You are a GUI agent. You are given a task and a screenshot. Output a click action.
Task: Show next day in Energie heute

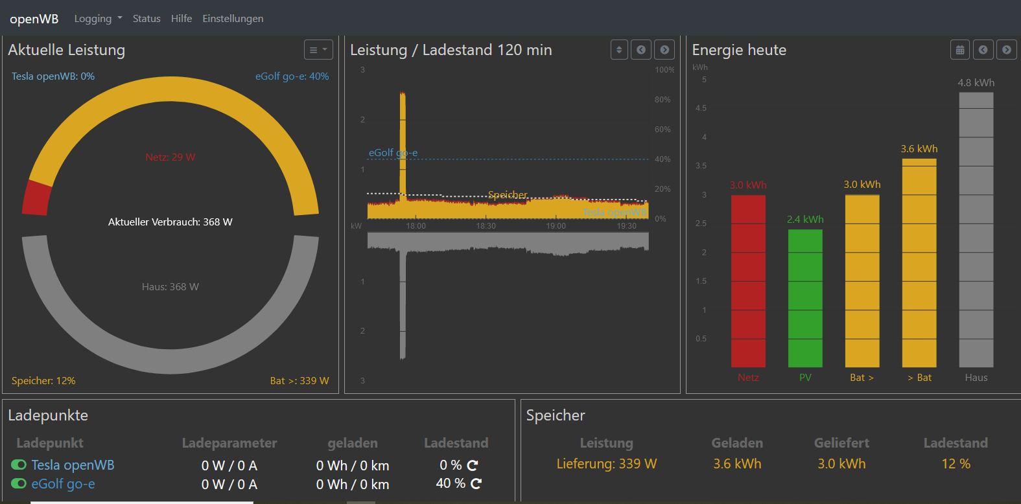[1006, 50]
